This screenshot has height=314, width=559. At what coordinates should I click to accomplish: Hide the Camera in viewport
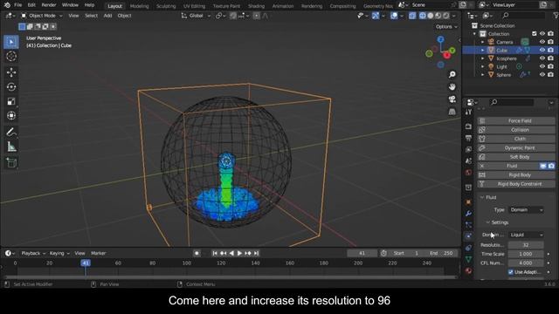pos(542,42)
